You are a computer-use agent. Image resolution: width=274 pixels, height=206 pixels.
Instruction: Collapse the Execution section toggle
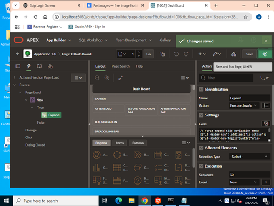click(x=201, y=166)
